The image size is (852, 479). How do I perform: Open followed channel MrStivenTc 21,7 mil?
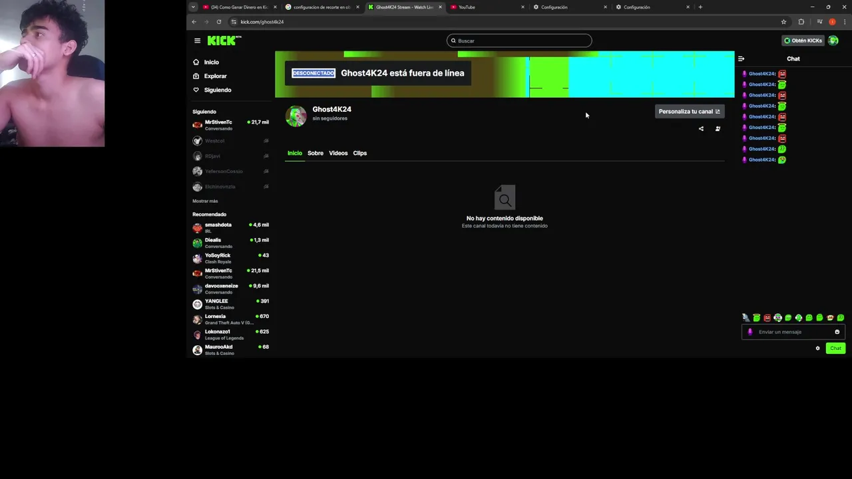pyautogui.click(x=231, y=125)
